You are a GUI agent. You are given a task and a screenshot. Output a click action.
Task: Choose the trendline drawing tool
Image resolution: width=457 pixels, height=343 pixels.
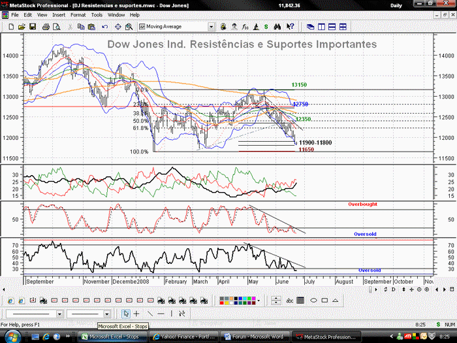click(x=150, y=314)
